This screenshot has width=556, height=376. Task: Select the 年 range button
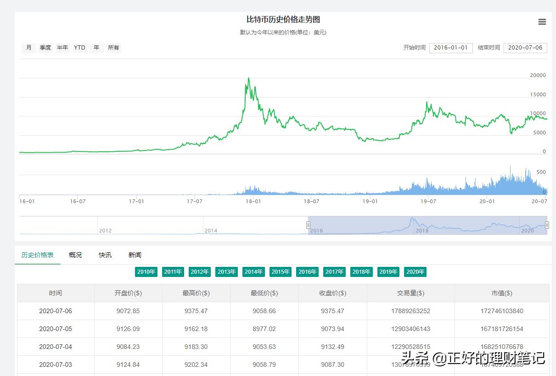tap(96, 48)
